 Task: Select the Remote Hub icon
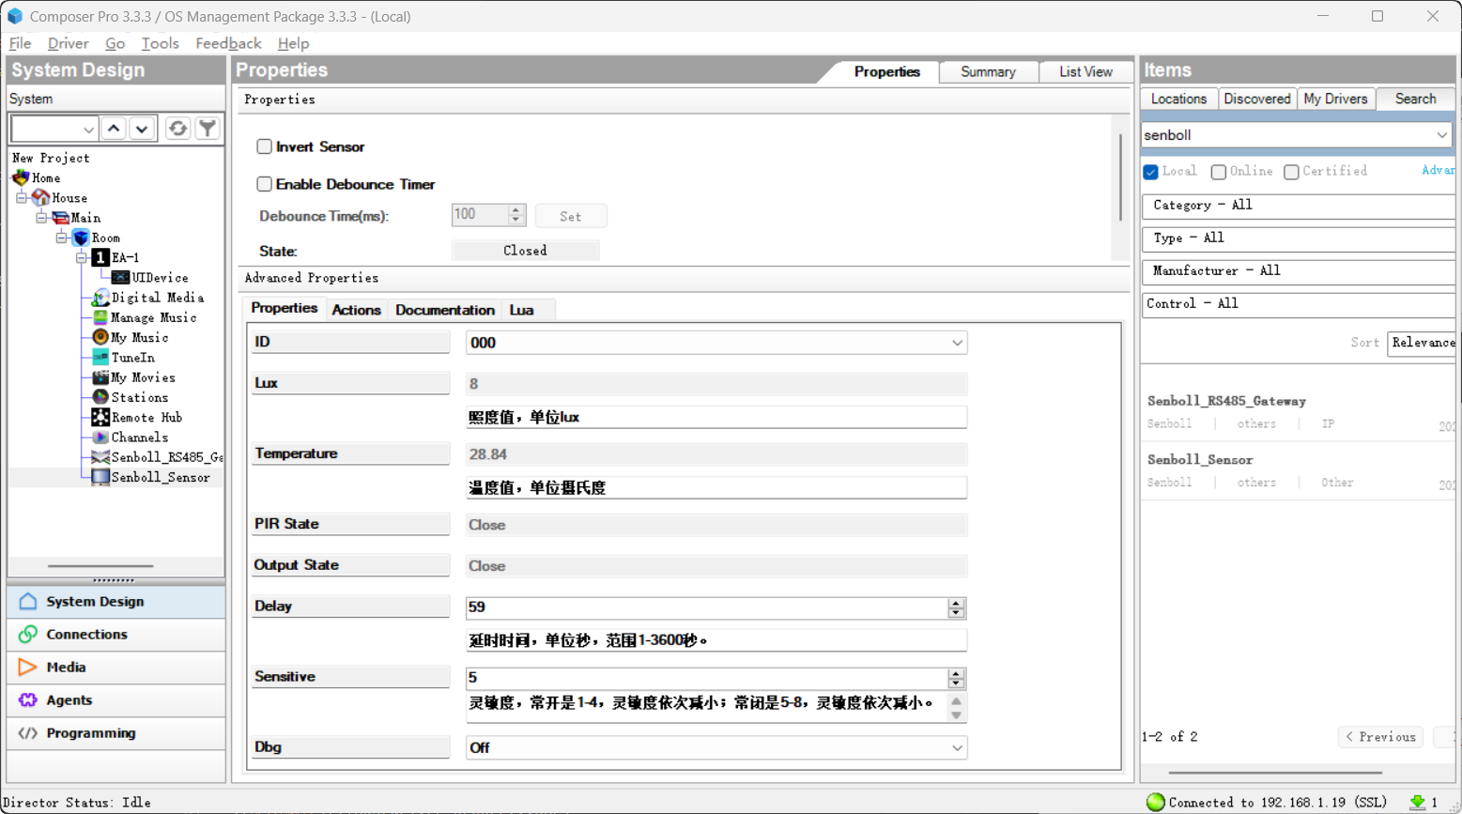(100, 417)
